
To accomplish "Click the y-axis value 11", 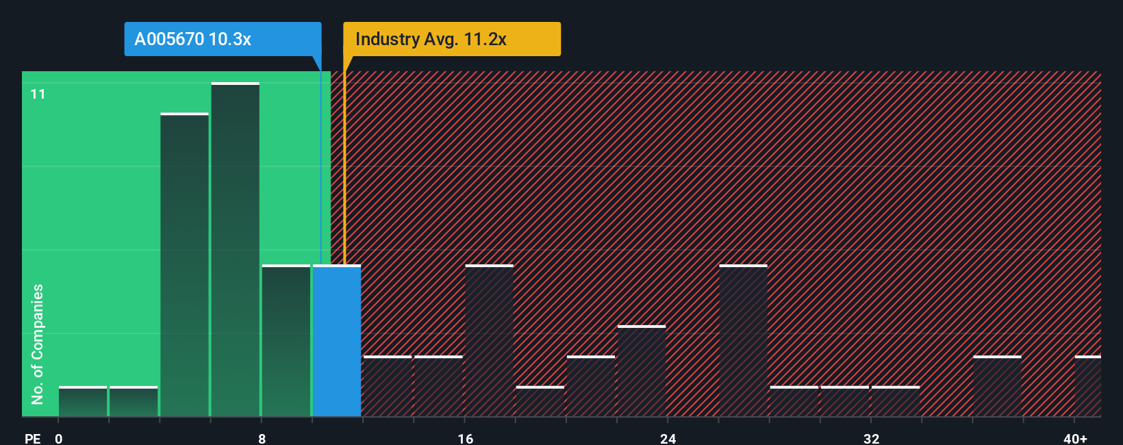I will point(38,94).
